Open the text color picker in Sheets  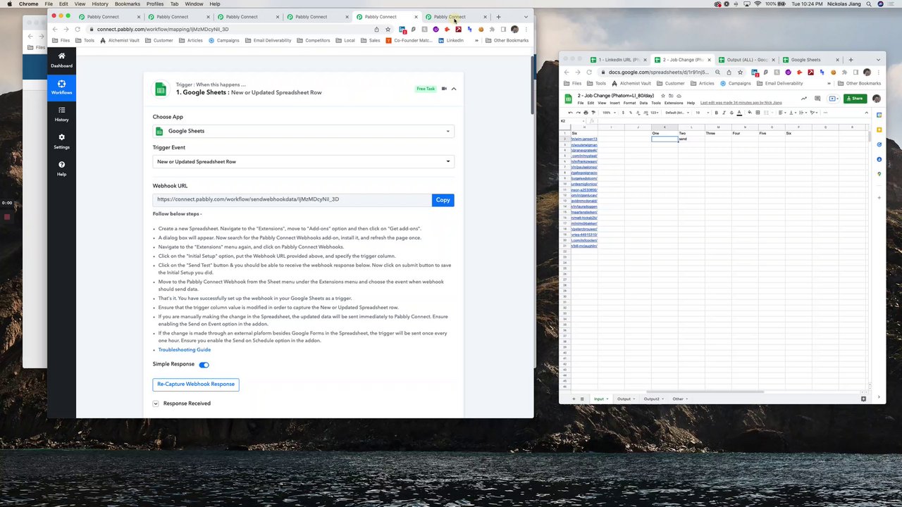[739, 113]
